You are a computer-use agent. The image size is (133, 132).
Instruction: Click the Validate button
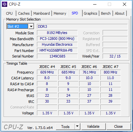[x=93, y=126]
